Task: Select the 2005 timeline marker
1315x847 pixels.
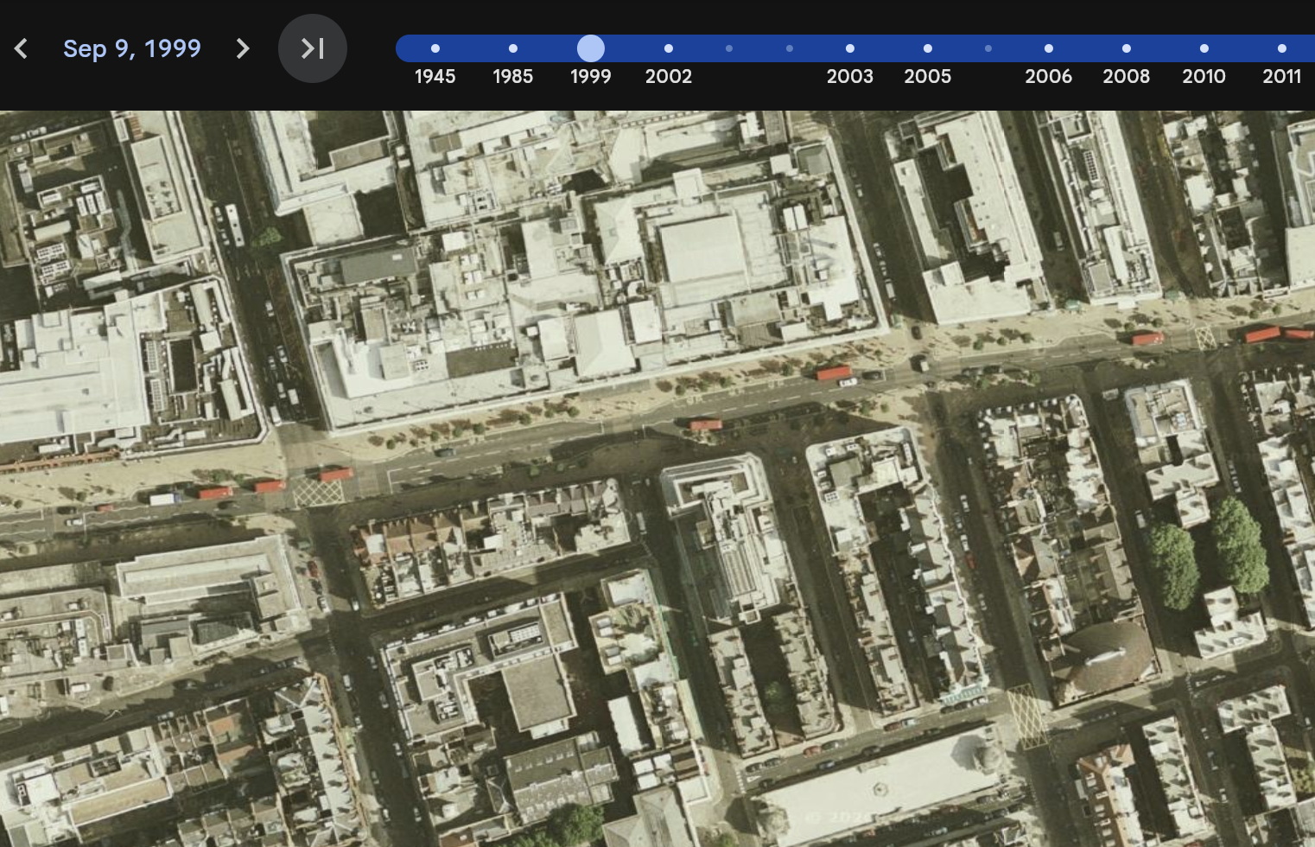Action: click(928, 48)
